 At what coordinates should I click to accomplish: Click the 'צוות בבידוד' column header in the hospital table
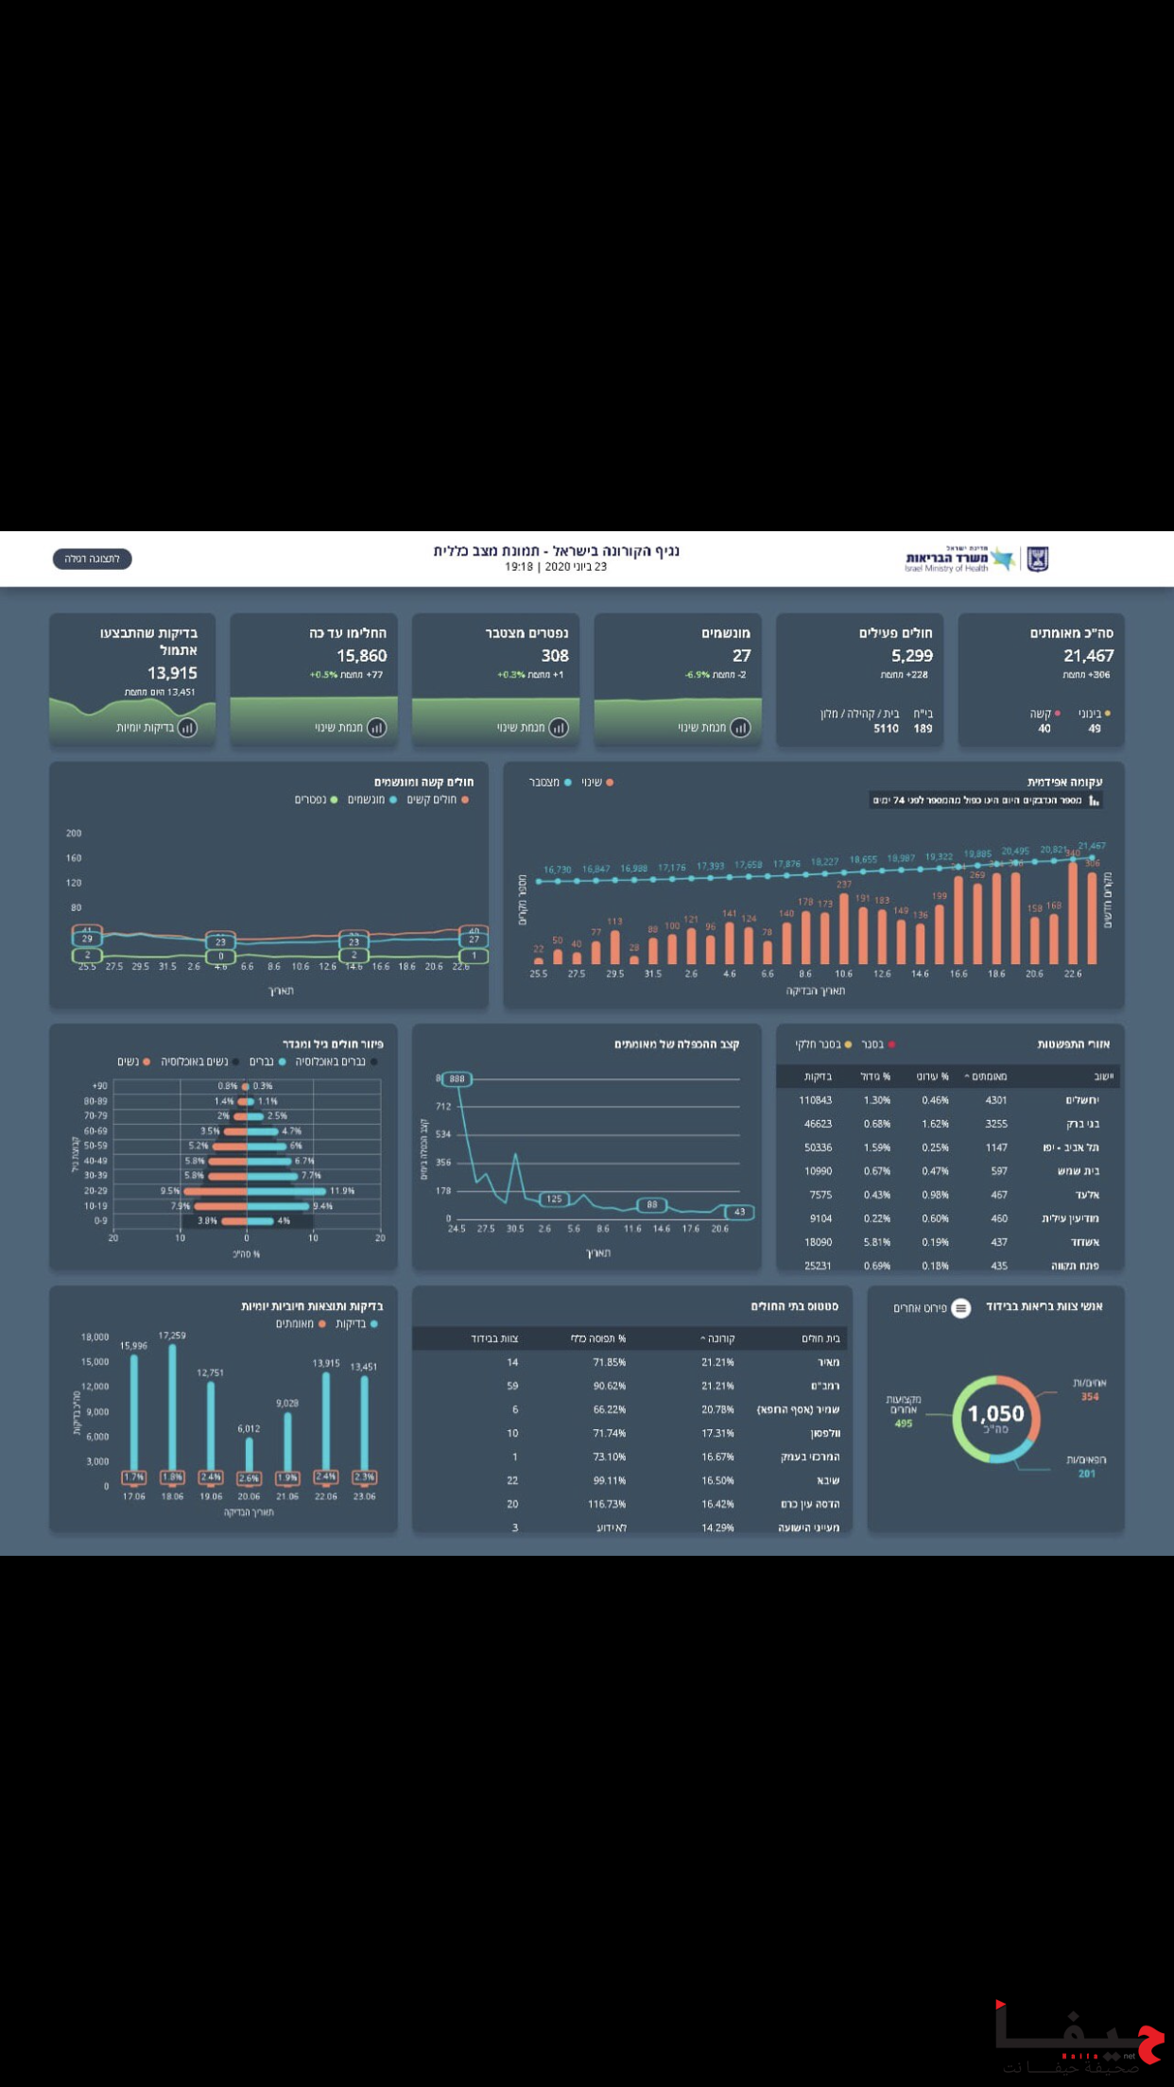point(494,1338)
